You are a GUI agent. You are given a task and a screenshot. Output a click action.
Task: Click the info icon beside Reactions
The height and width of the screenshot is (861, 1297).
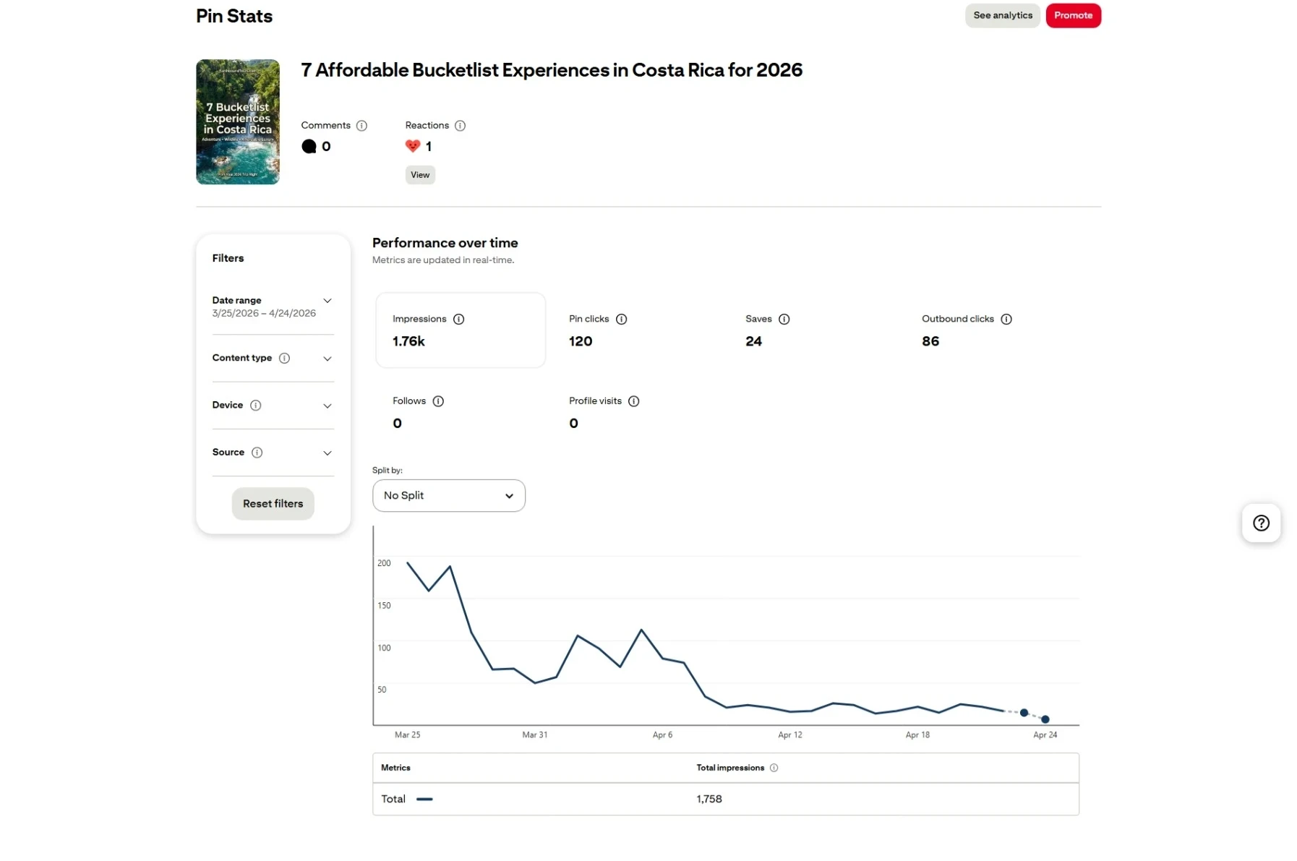460,126
